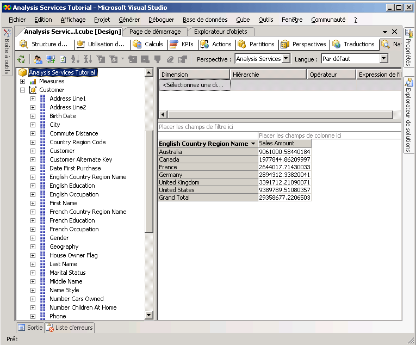The width and height of the screenshot is (416, 345).
Task: Click the Sélectionnez une dimension filter cell
Action: click(195, 85)
